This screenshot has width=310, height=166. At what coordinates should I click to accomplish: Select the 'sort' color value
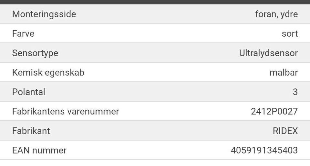click(290, 33)
